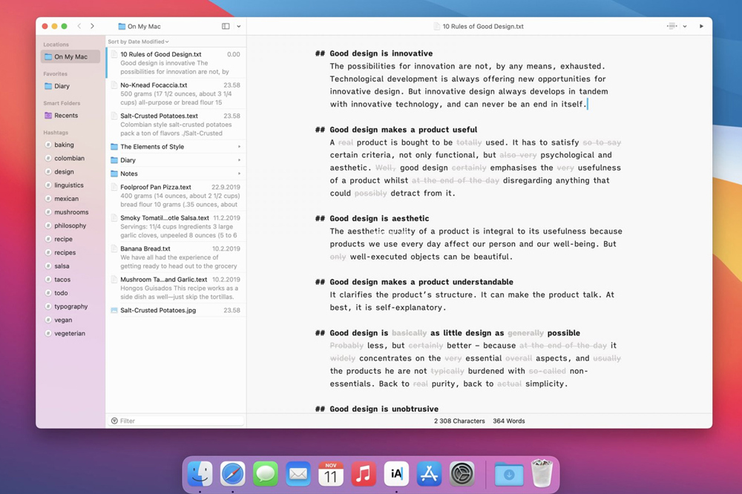Open Messages from the dock

(x=265, y=474)
